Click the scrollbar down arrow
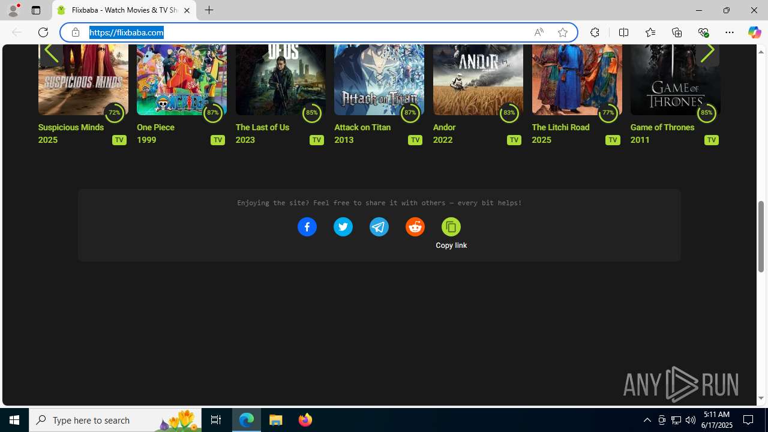 761,398
